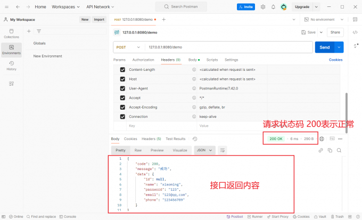Change the POST method dropdown
This screenshot has height=220, width=362.
[x=128, y=47]
